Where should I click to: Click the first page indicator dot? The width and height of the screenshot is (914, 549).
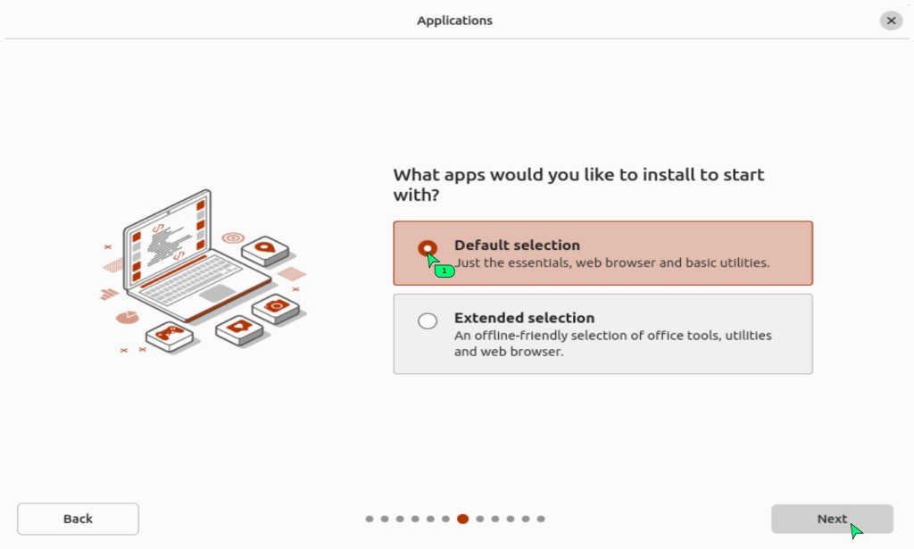tap(370, 519)
